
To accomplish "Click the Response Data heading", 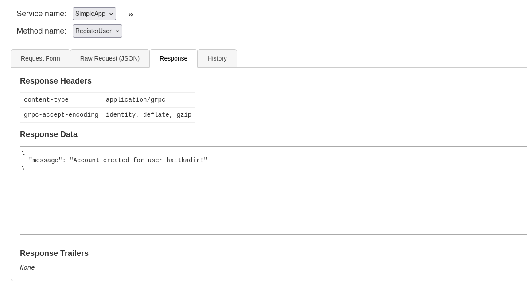I will 49,134.
